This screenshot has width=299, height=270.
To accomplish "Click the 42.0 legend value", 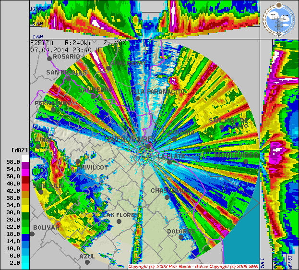I will [13, 191].
